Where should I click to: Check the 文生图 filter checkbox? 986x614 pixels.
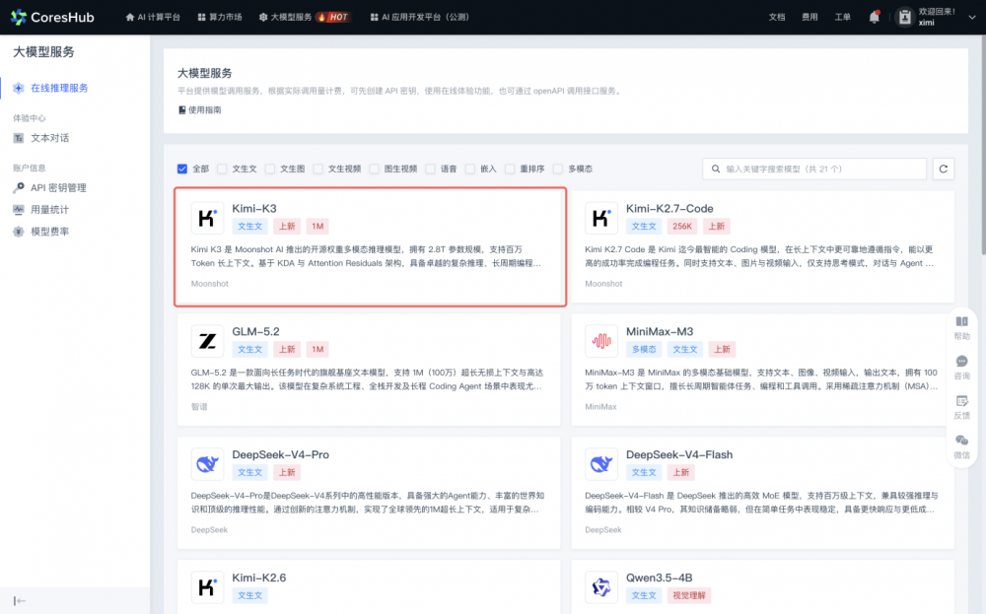(270, 169)
